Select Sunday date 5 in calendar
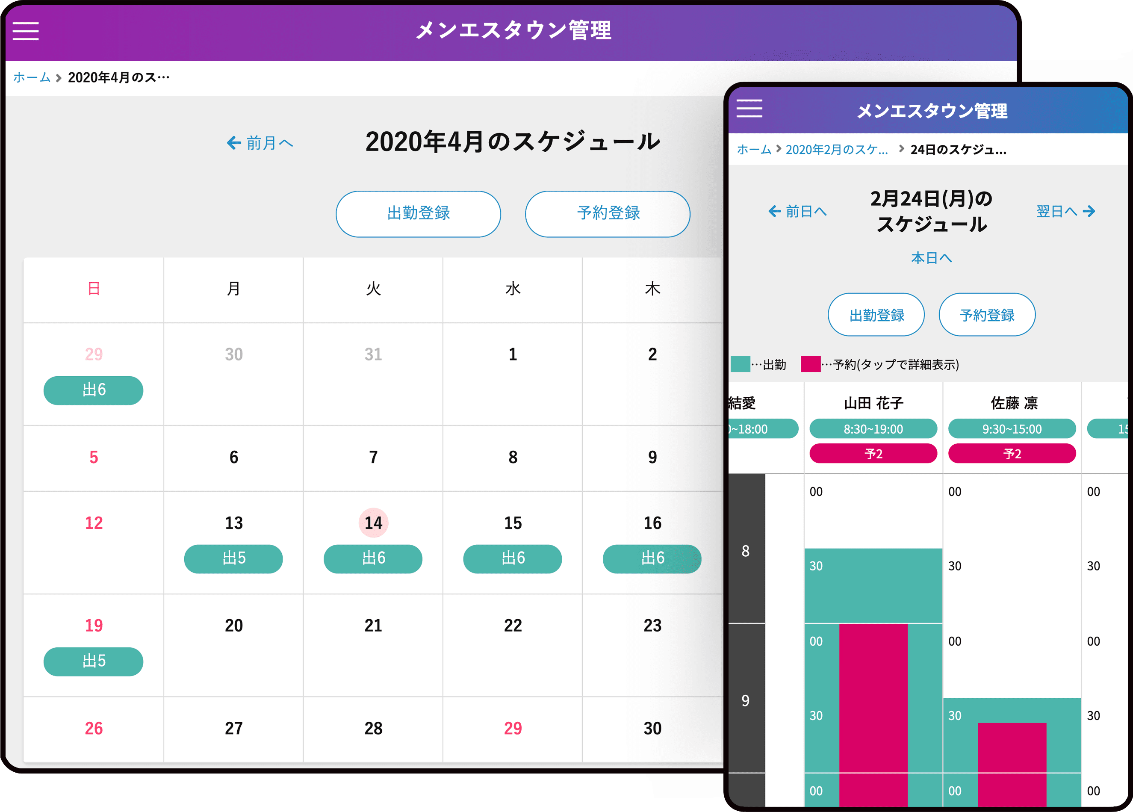The width and height of the screenshot is (1133, 812). pyautogui.click(x=93, y=457)
